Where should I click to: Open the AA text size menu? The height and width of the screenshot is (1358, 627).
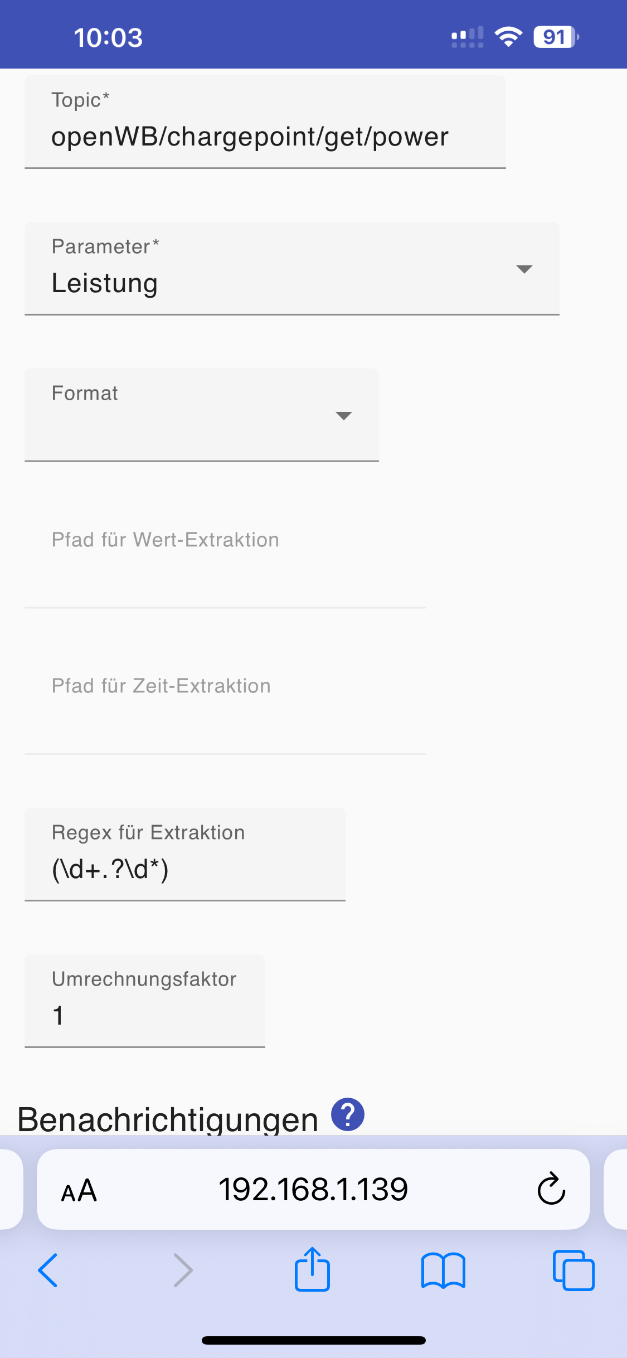tap(79, 1190)
